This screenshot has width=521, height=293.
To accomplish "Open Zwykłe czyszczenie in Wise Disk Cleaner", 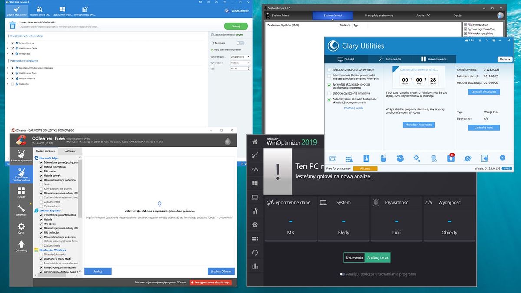I will pos(16,10).
